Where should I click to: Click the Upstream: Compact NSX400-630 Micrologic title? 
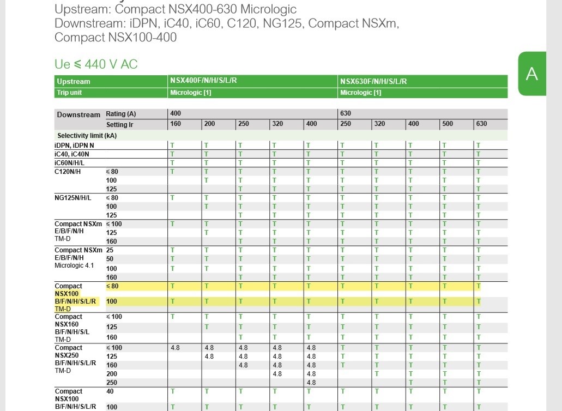pyautogui.click(x=176, y=9)
